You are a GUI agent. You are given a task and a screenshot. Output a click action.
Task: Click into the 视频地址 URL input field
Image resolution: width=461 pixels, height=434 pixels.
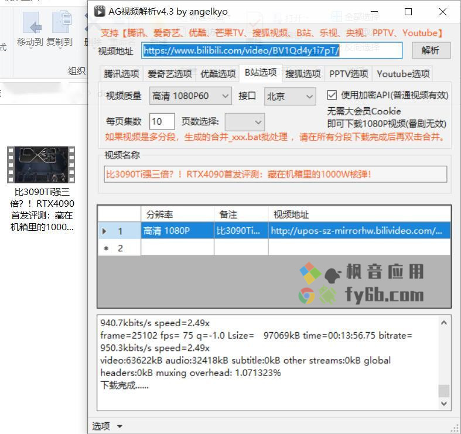272,50
